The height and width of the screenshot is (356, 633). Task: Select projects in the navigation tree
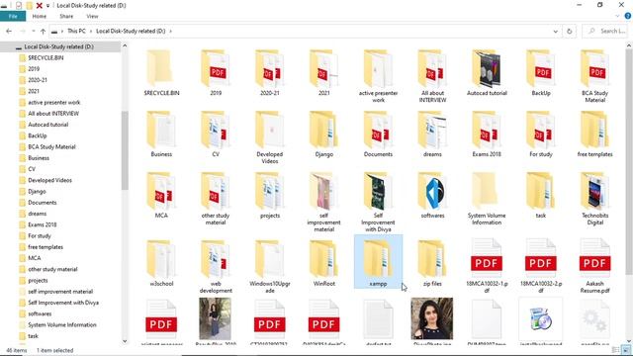click(38, 280)
